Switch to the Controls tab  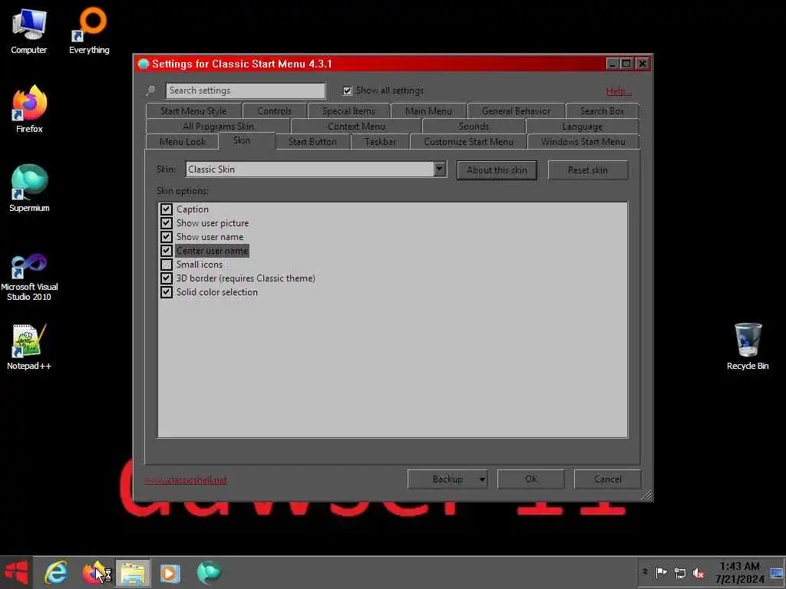point(274,110)
